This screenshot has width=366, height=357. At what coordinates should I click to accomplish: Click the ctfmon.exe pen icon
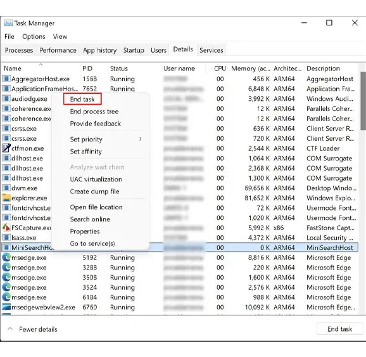[x=6, y=148]
